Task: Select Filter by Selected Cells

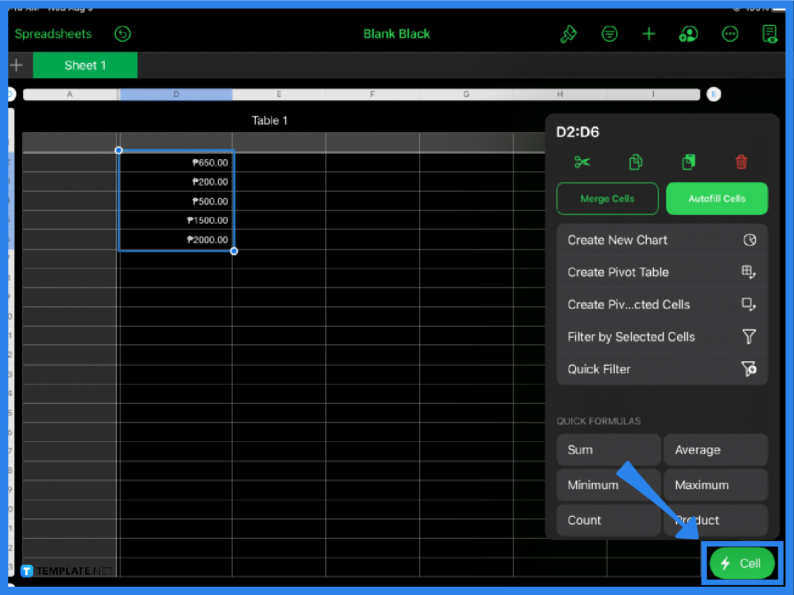Action: click(x=662, y=337)
